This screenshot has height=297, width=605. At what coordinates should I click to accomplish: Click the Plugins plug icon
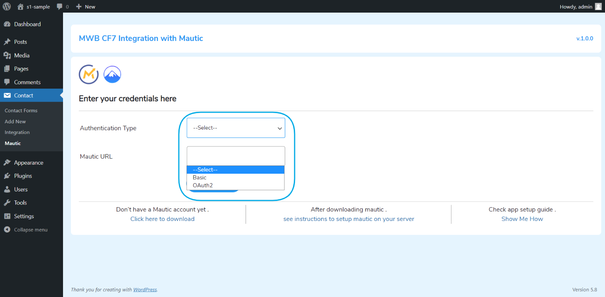pyautogui.click(x=7, y=176)
